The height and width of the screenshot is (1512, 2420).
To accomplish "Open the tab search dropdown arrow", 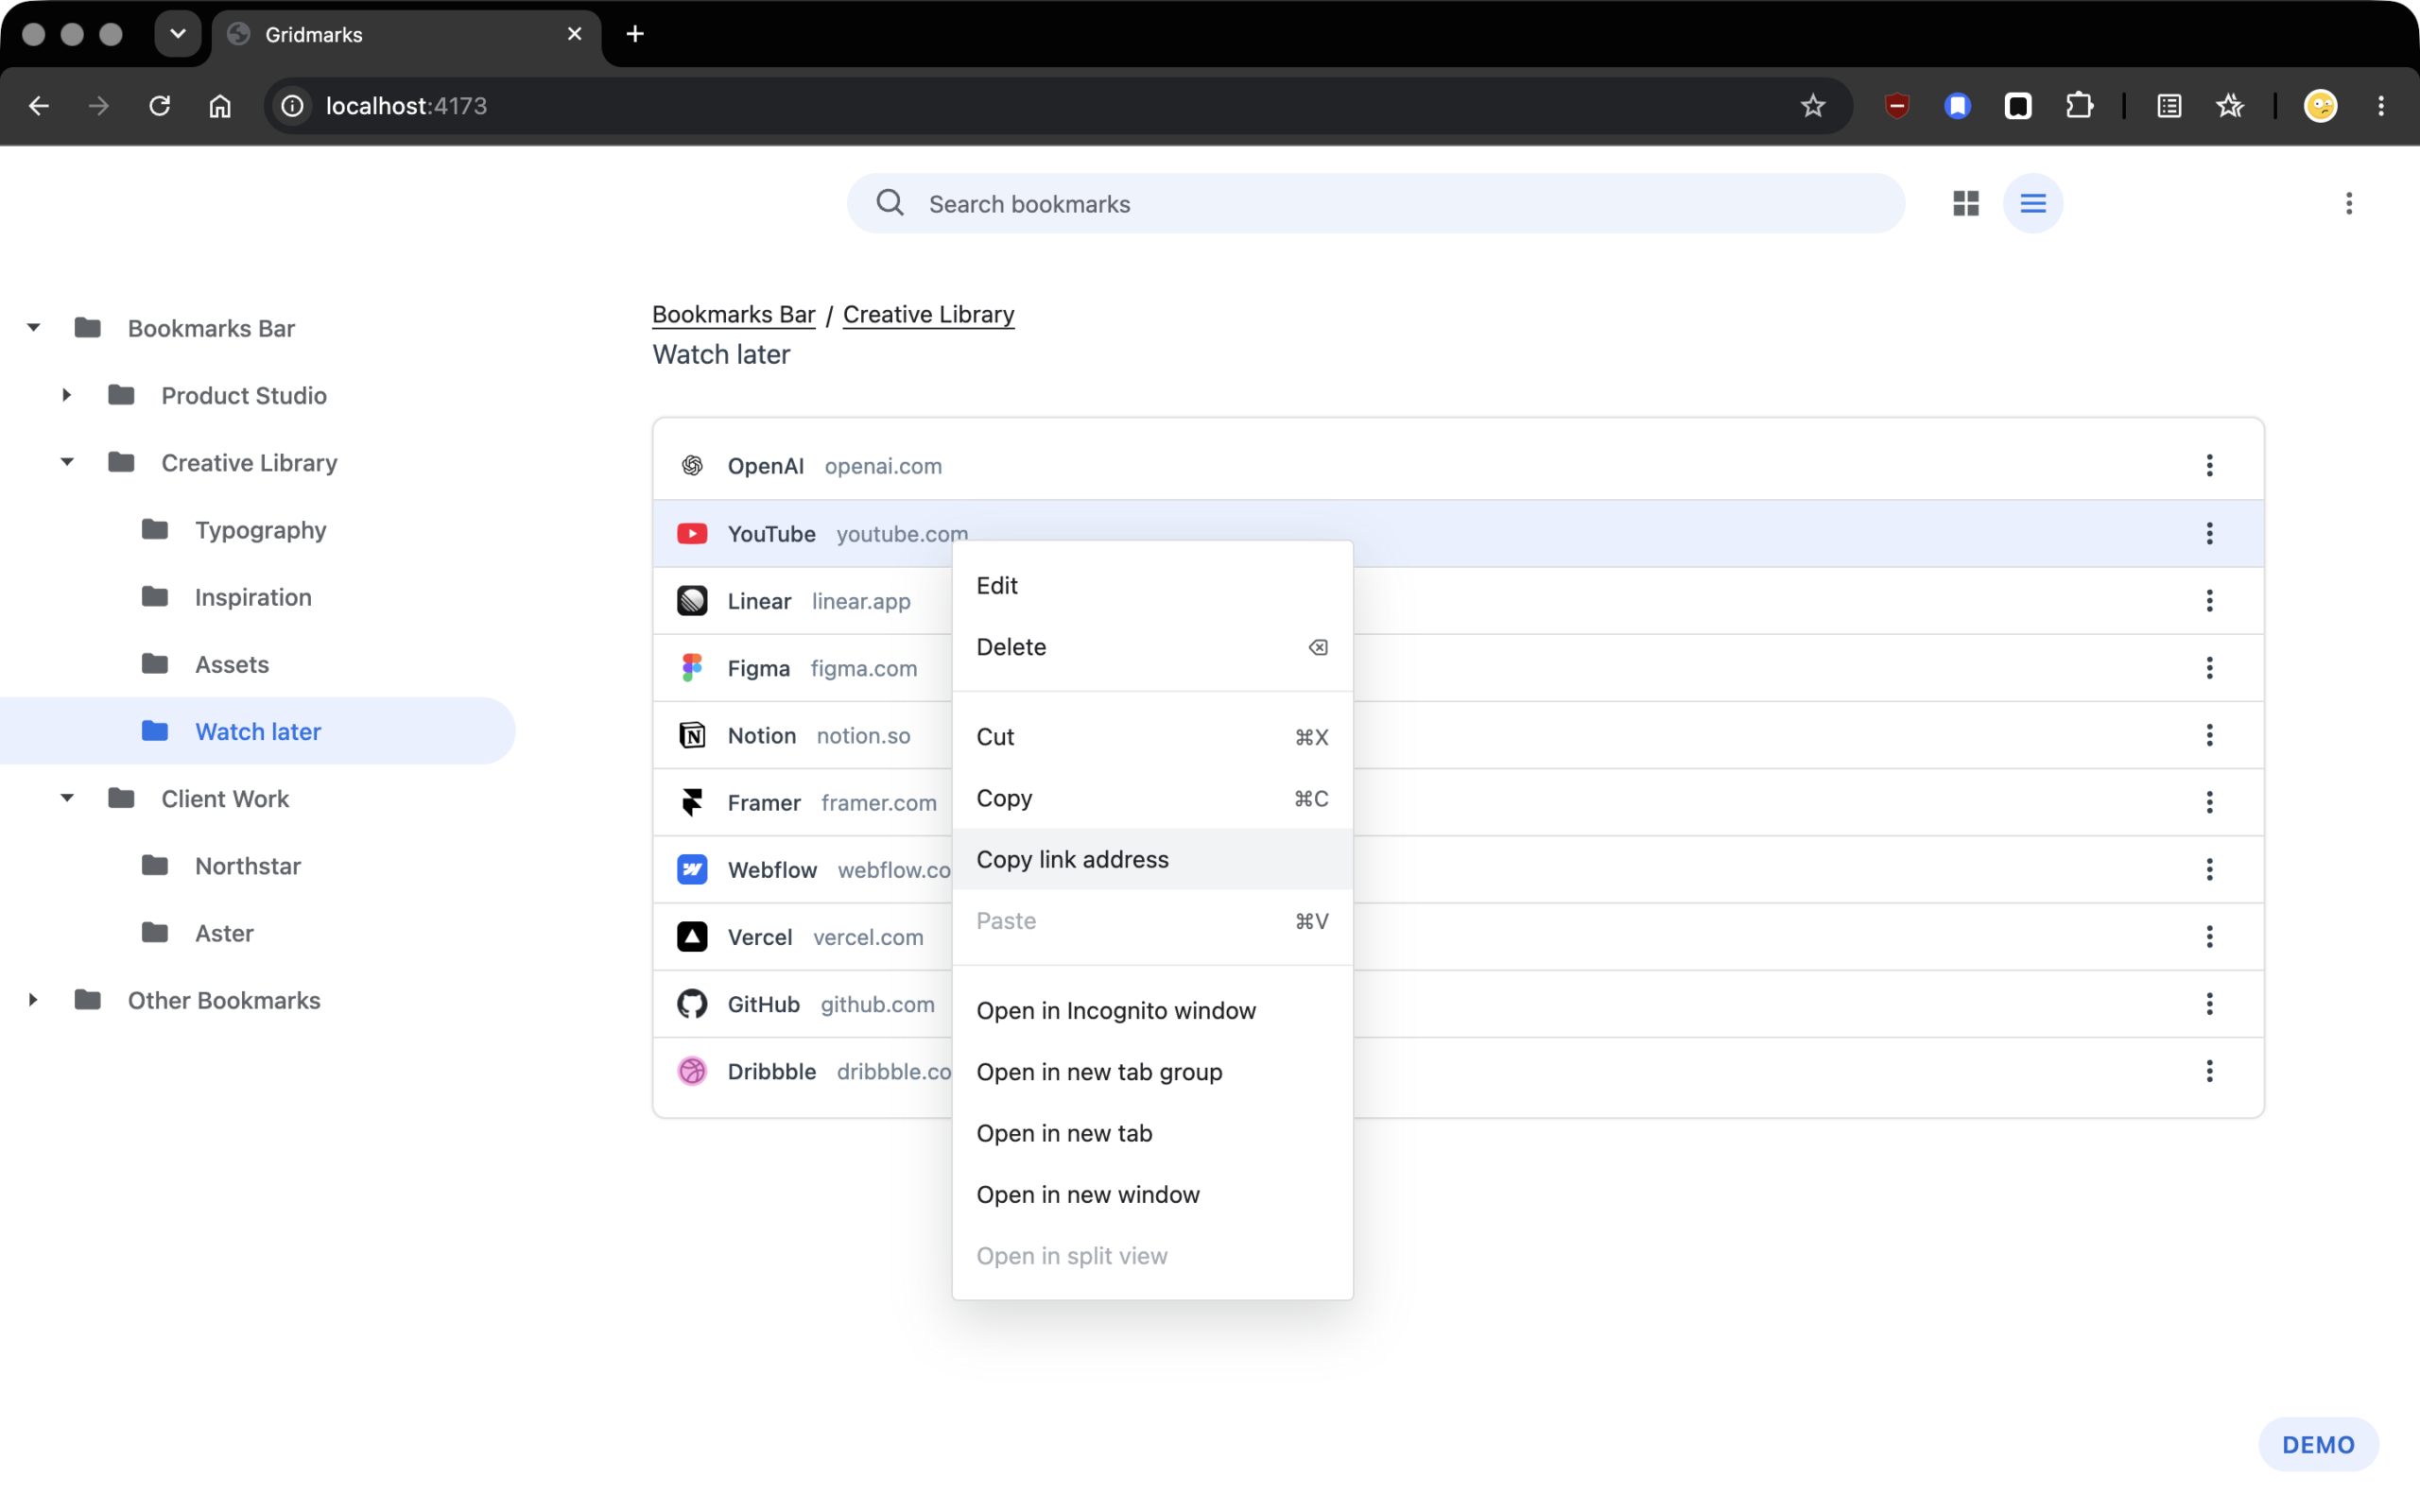I will pos(178,34).
